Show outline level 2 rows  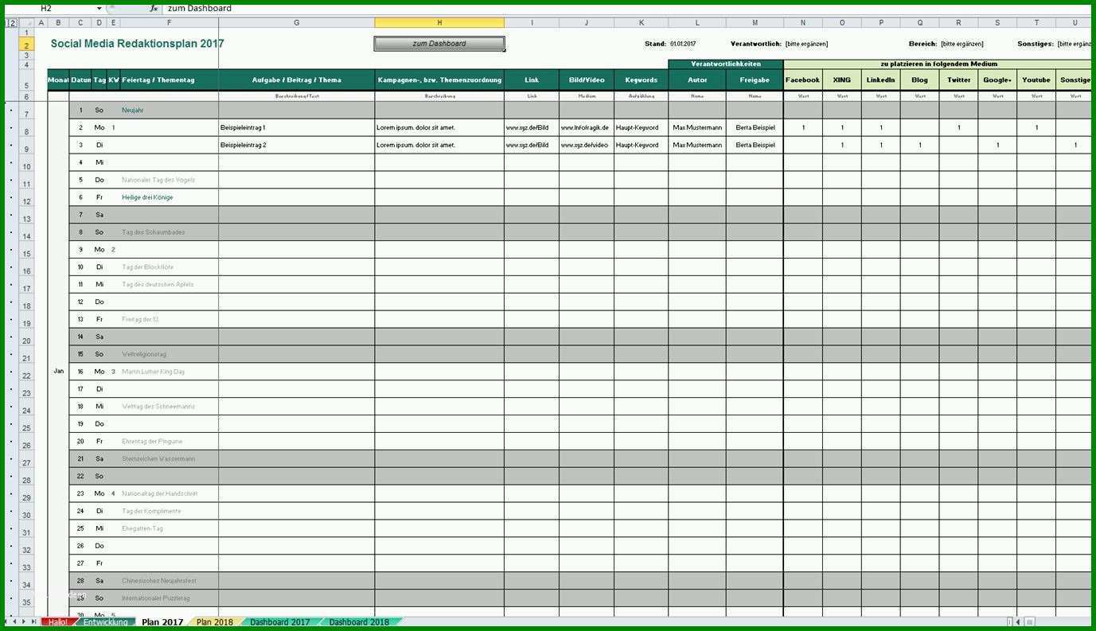(x=14, y=23)
